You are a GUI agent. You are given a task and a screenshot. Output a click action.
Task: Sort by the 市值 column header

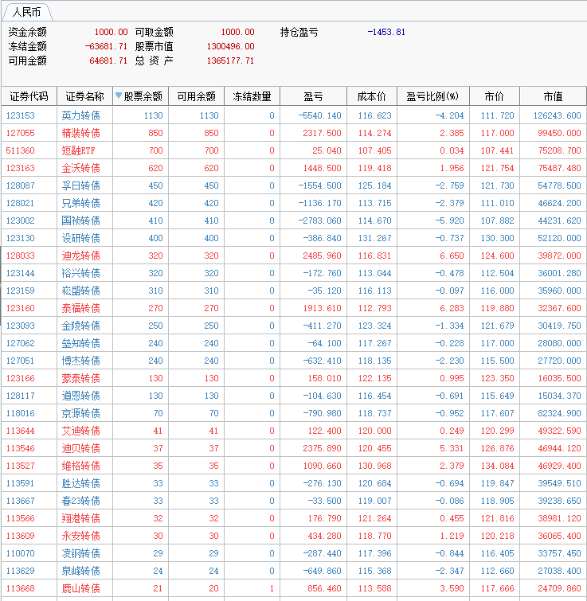pos(553,96)
